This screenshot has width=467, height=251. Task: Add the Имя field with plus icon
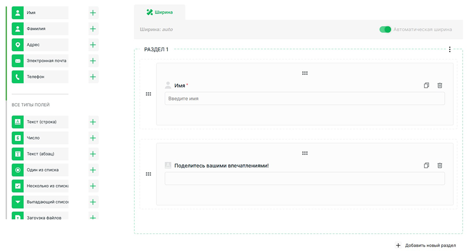(x=93, y=13)
